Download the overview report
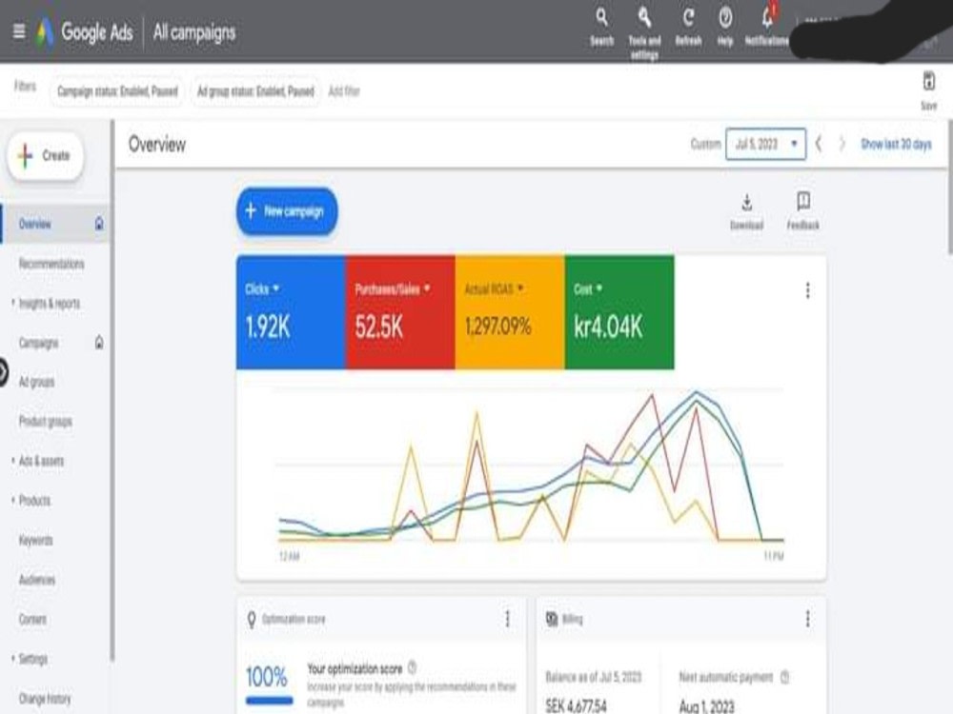Viewport: 953px width, 714px height. pos(746,212)
